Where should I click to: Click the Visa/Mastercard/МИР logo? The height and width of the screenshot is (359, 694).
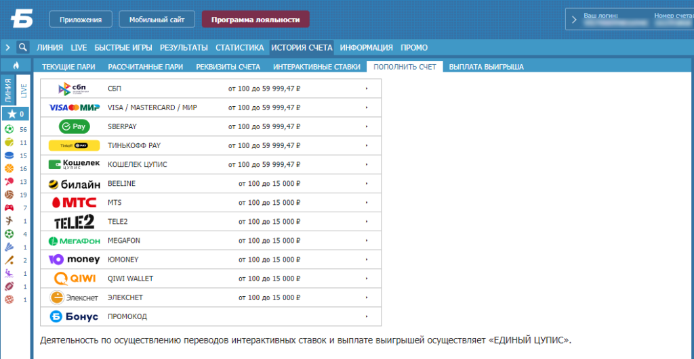(x=75, y=107)
